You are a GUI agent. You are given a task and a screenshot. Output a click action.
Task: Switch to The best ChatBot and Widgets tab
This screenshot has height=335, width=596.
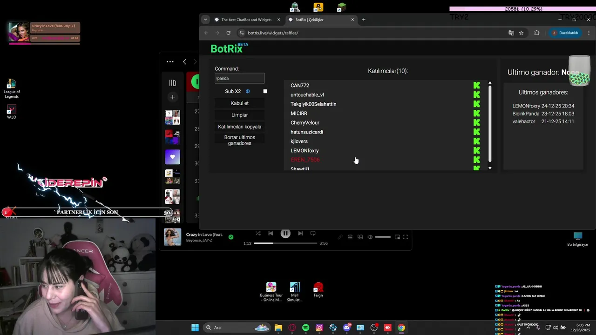pos(246,20)
